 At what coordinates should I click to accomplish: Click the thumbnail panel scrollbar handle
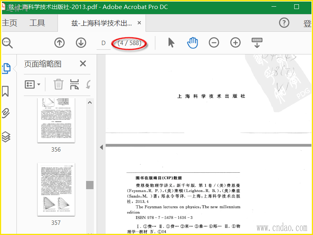click(x=90, y=185)
